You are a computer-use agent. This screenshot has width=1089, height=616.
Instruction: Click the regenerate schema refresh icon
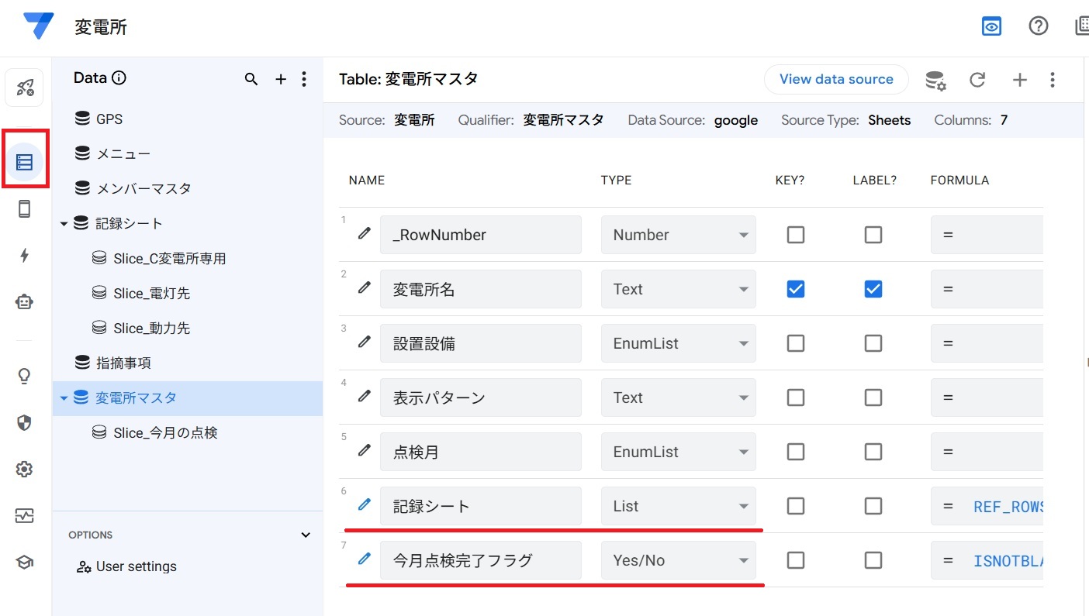977,80
